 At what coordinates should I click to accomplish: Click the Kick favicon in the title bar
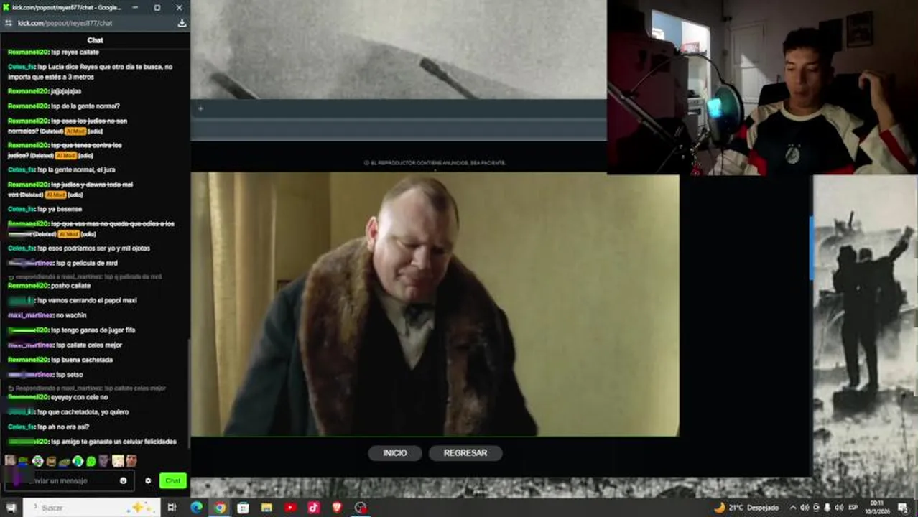(6, 7)
